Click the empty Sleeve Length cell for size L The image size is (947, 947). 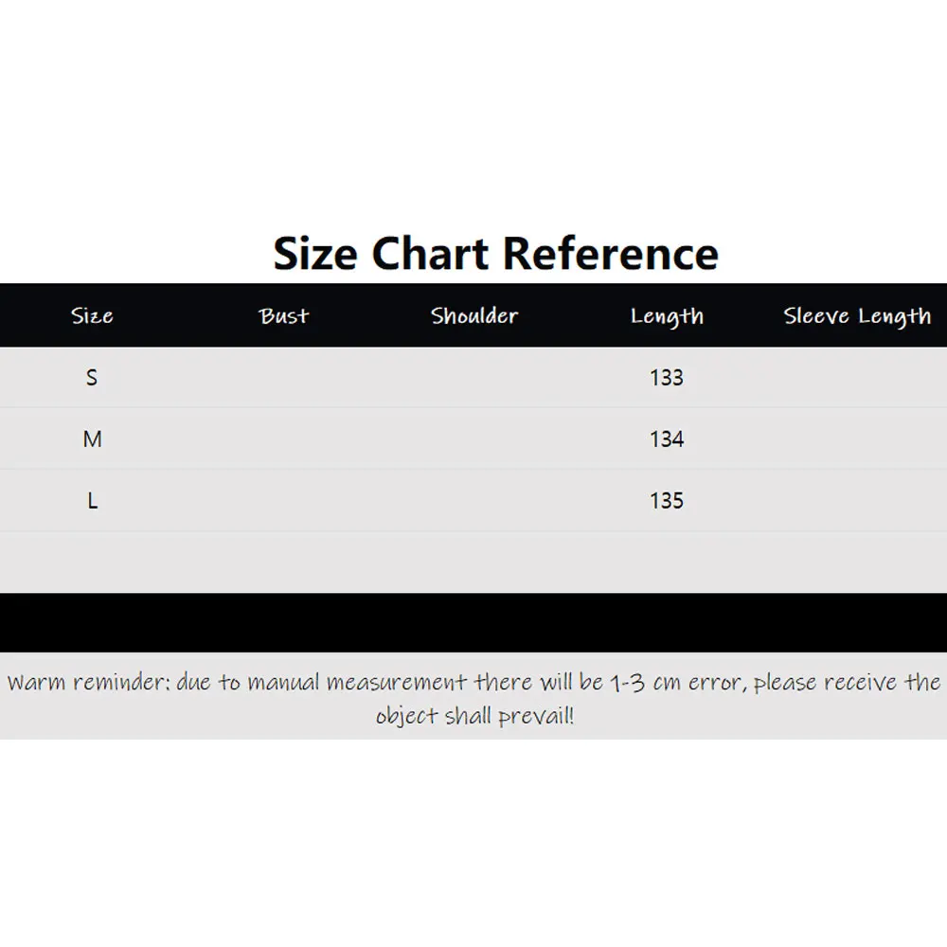[x=857, y=501]
